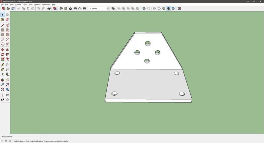The width and height of the screenshot is (264, 143).
Task: Switch to Top view
Action: pyautogui.click(x=66, y=8)
